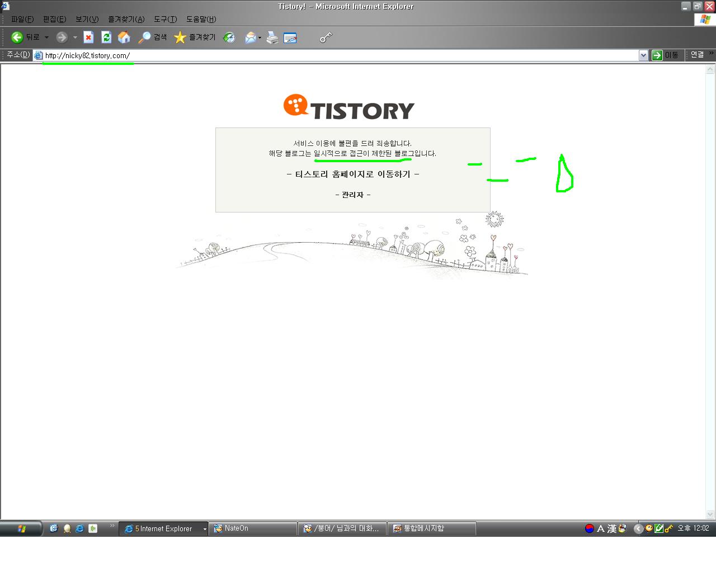Open the 검색 search magnifier
The width and height of the screenshot is (716, 562).
153,37
